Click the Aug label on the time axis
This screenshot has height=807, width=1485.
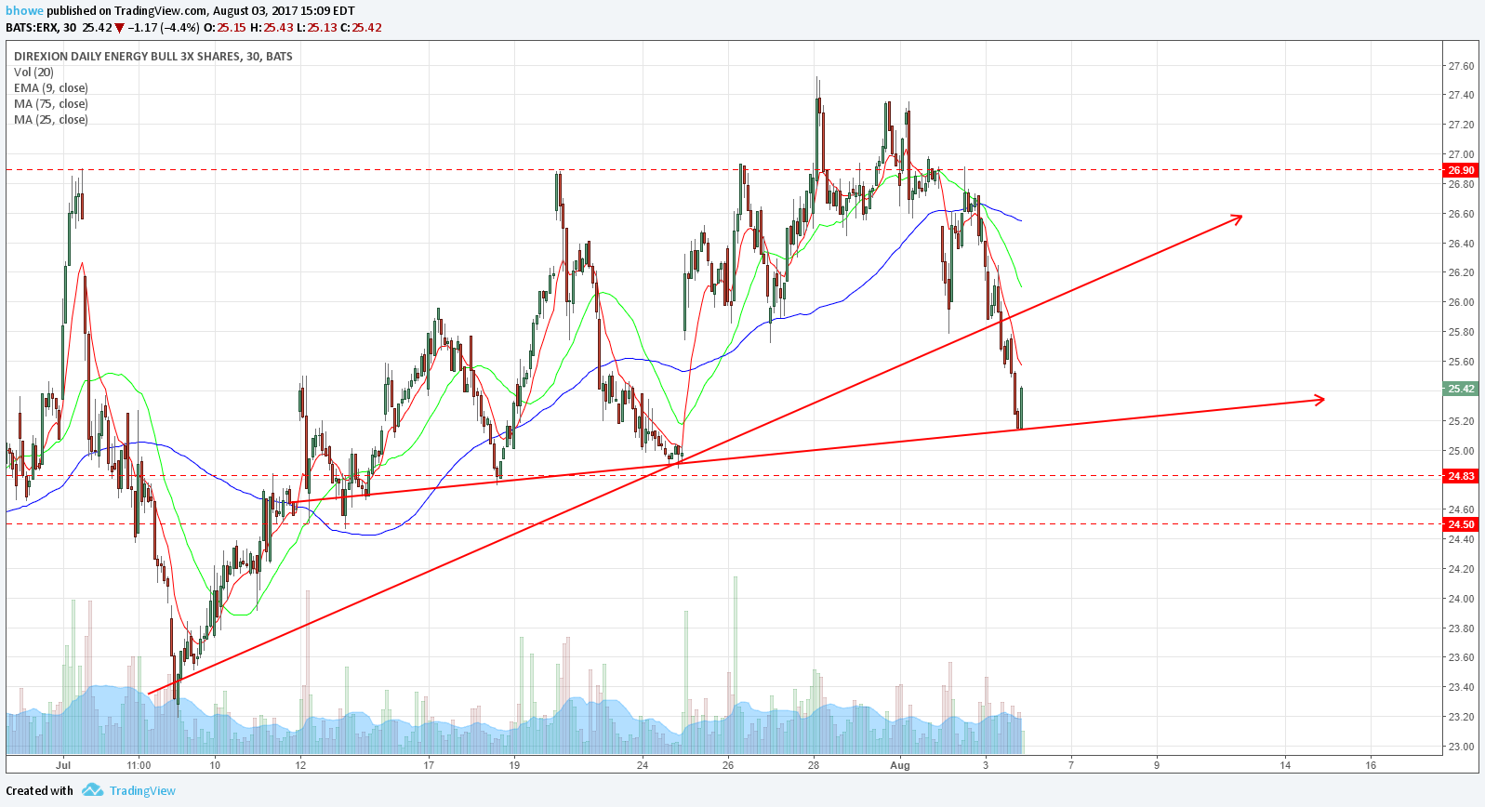pos(899,765)
